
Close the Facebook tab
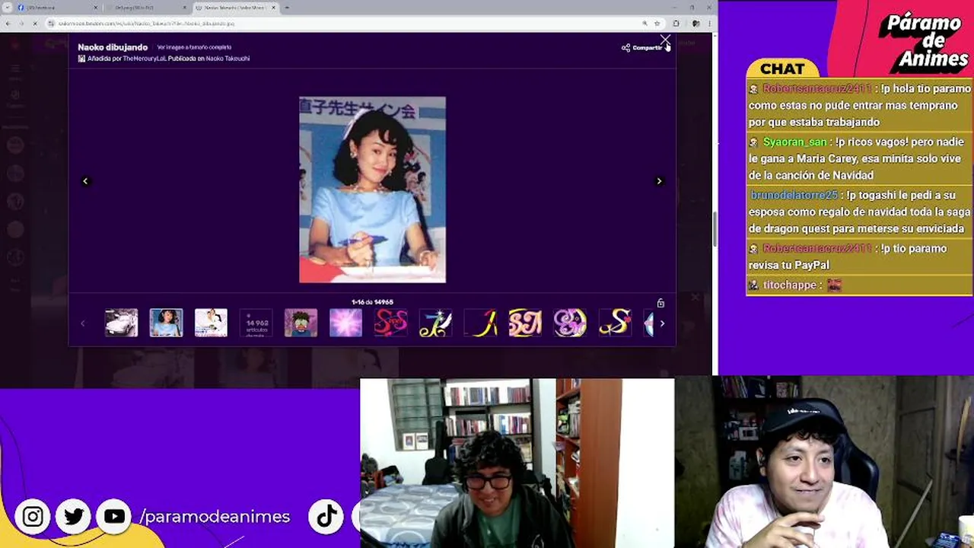point(97,8)
